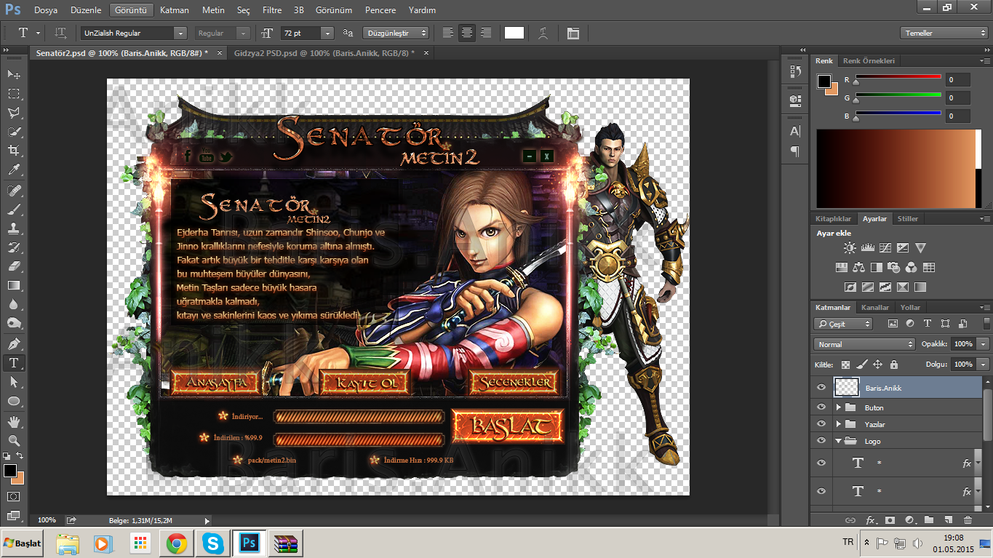
Task: Hide the Logo layer group
Action: tap(821, 441)
